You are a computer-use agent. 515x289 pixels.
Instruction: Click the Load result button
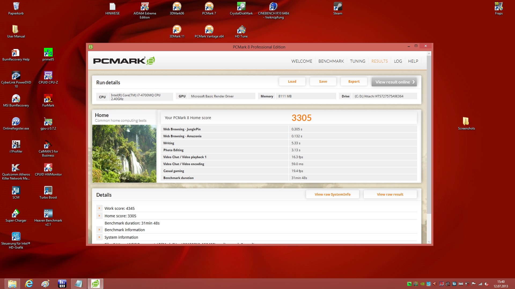(292, 82)
